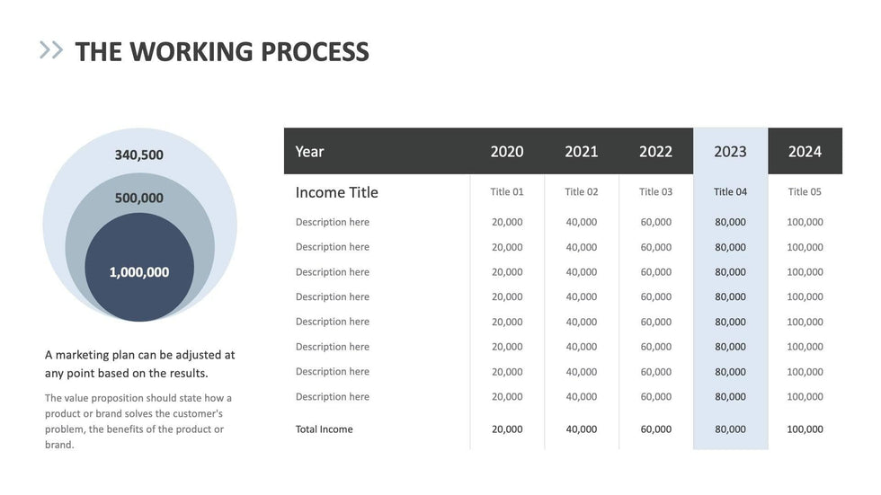The height and width of the screenshot is (495, 881).
Task: Click the "Income Title" row heading
Action: (337, 192)
